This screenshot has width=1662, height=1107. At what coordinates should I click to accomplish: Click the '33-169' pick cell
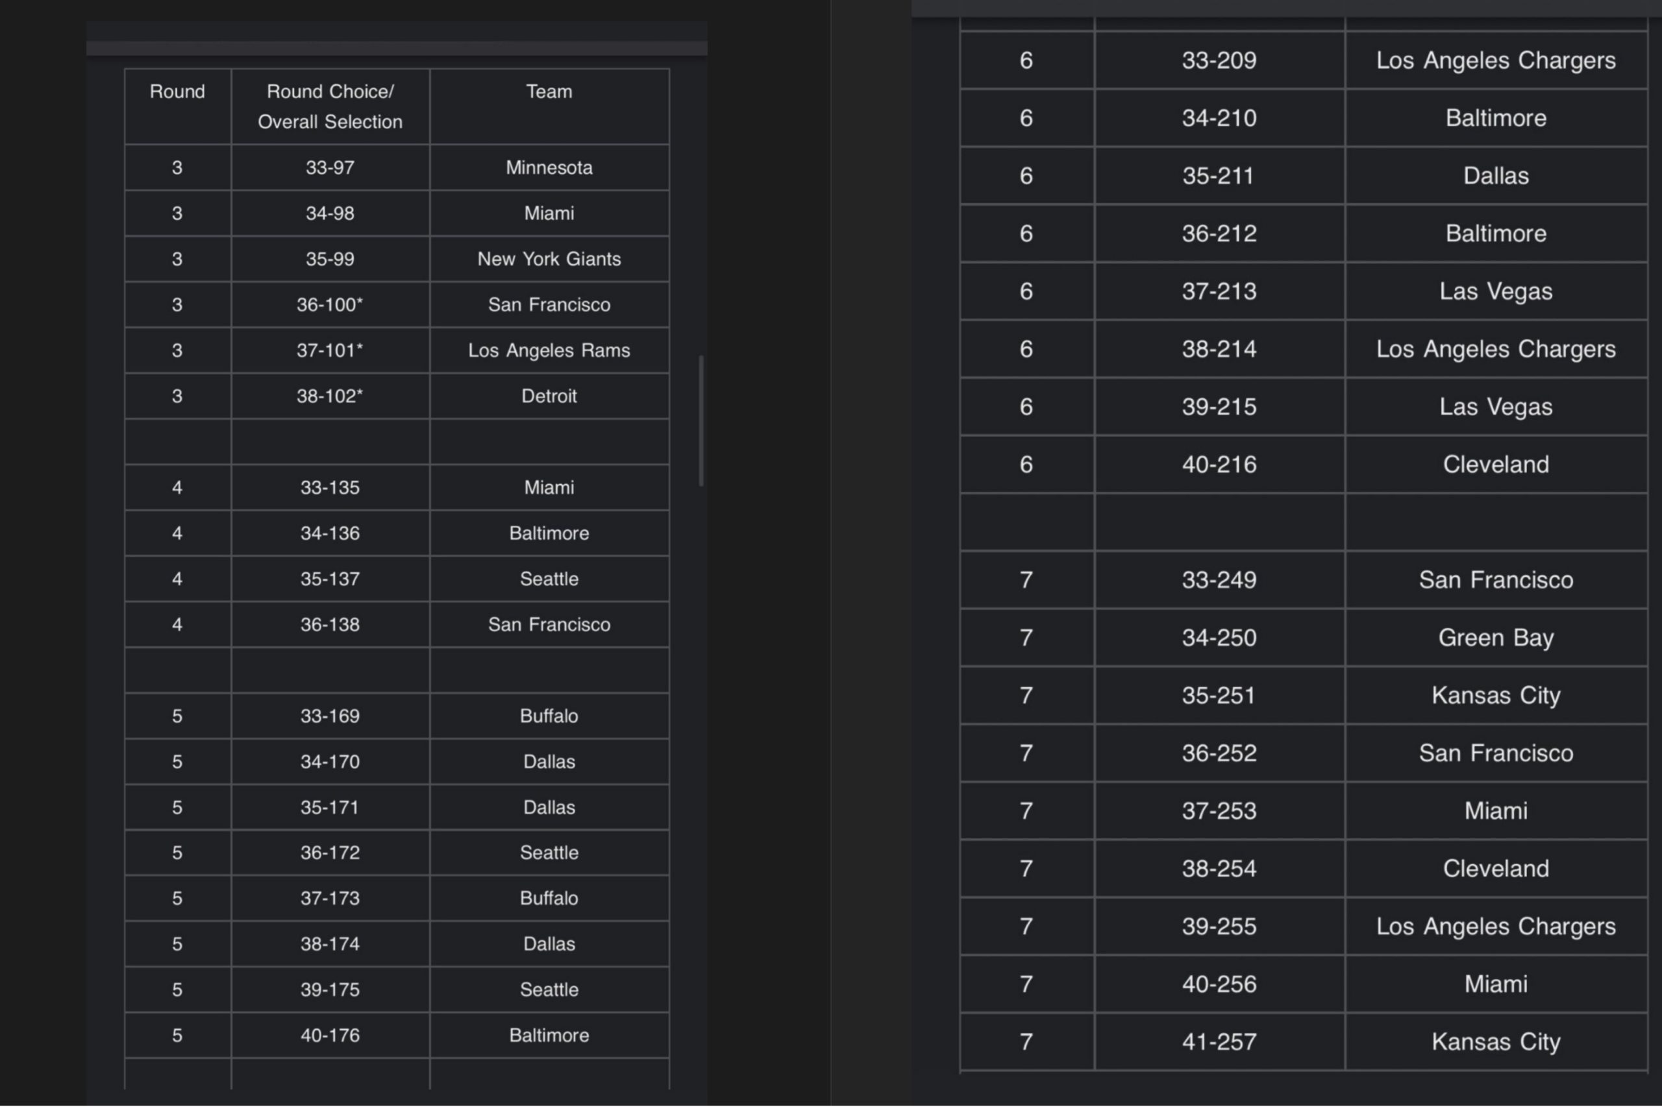coord(330,716)
